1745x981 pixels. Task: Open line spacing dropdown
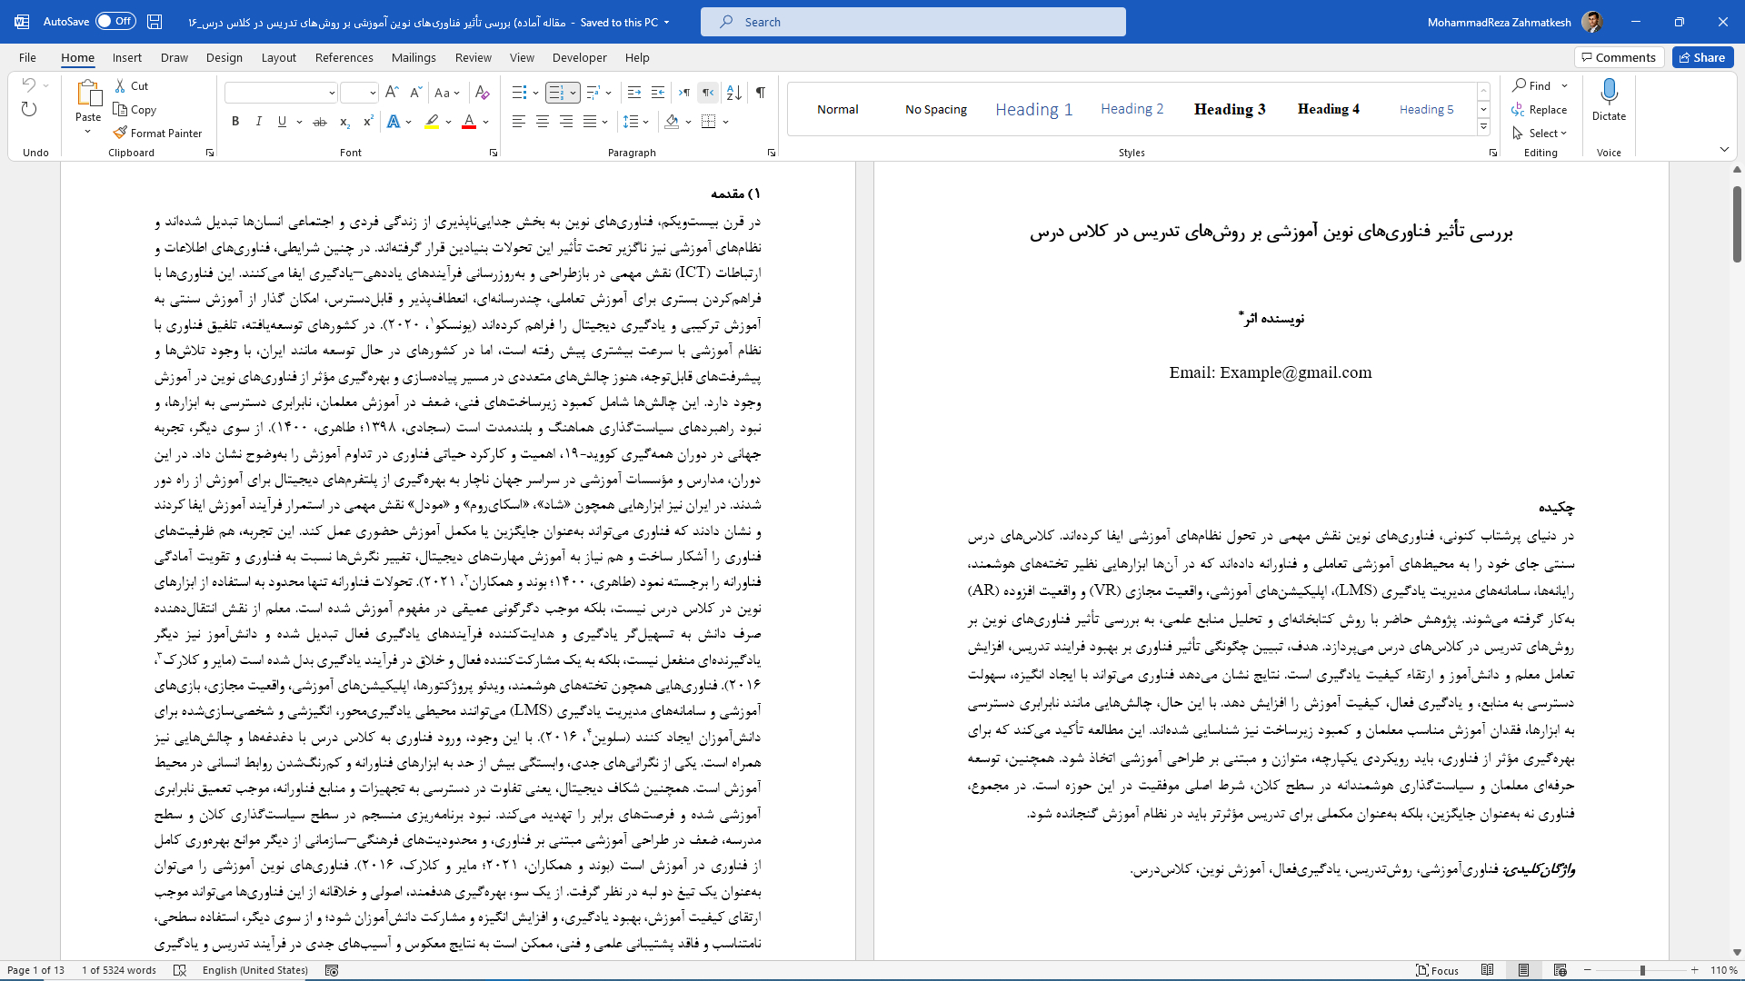coord(636,122)
